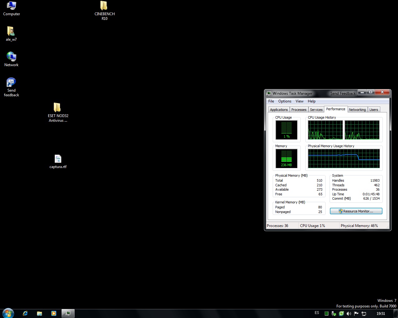The height and width of the screenshot is (318, 398).
Task: Click the Paged kernel memory value 80
Action: 320,207
